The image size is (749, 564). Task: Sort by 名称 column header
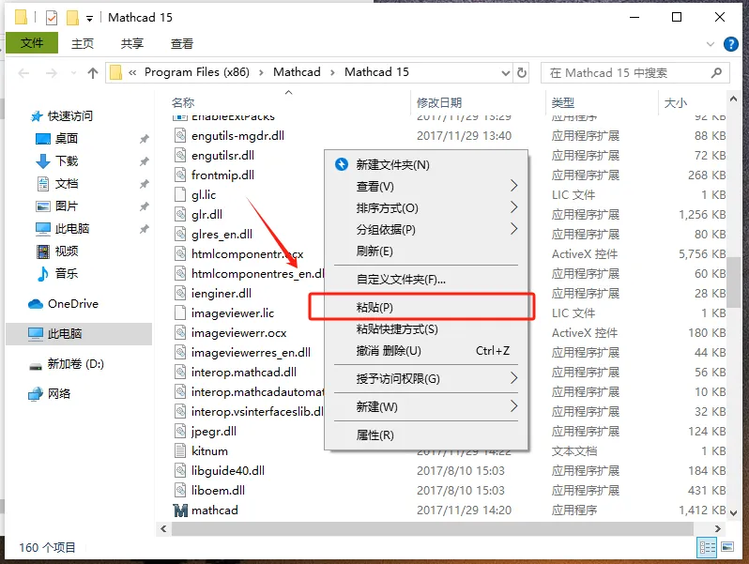[183, 102]
